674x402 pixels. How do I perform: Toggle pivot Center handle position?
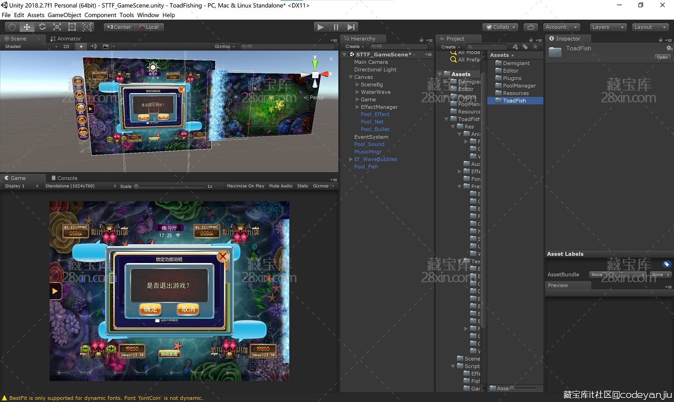click(119, 27)
